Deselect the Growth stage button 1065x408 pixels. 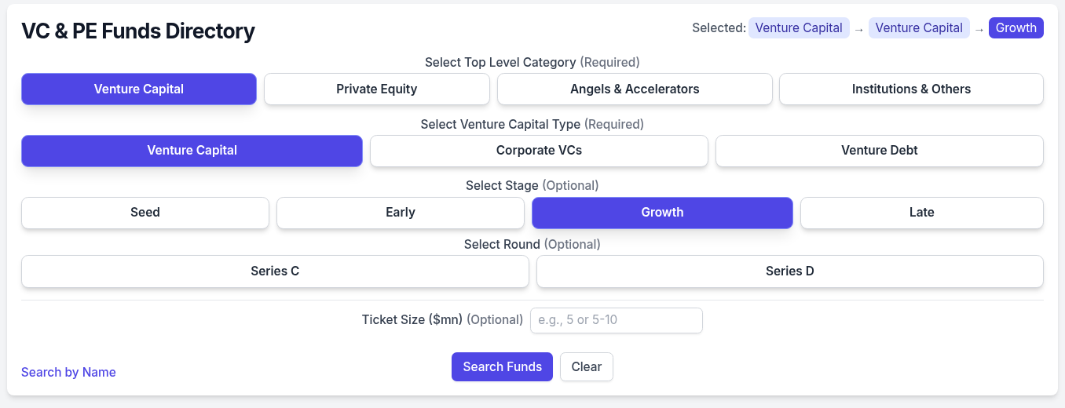point(662,213)
